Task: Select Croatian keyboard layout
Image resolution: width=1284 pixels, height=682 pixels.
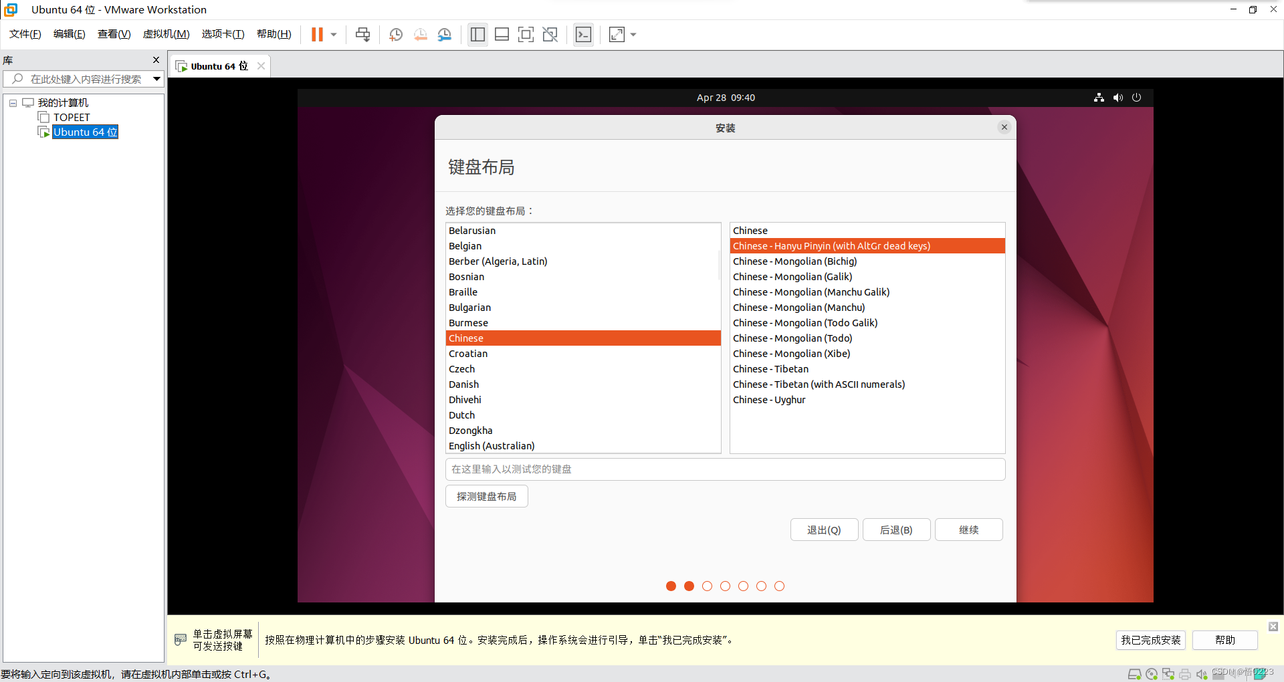Action: click(x=583, y=354)
